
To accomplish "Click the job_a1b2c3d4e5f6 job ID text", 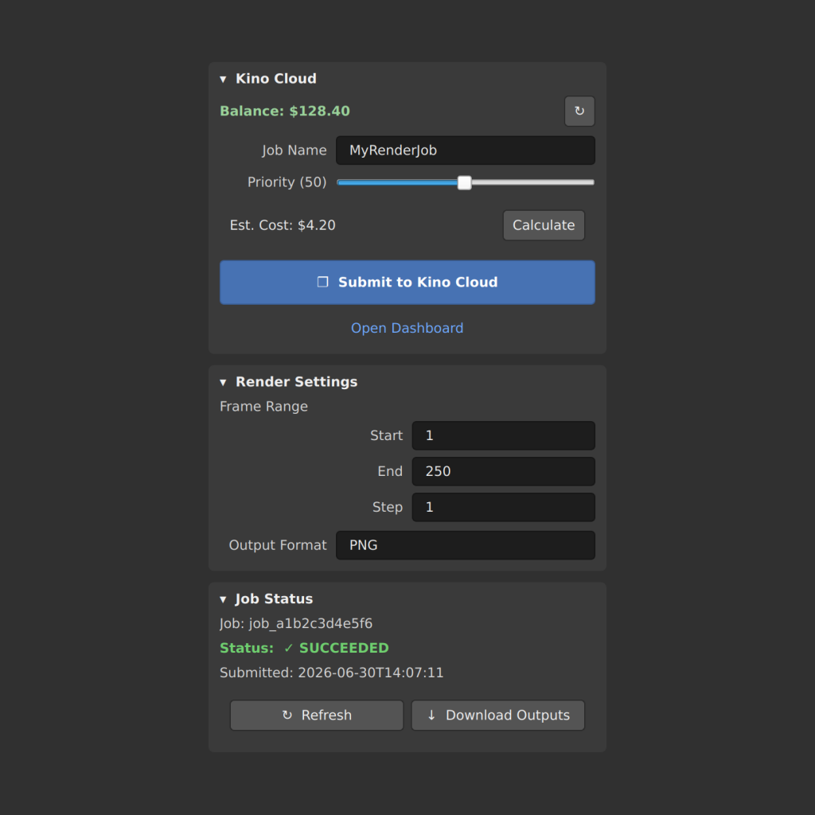I will pyautogui.click(x=311, y=624).
